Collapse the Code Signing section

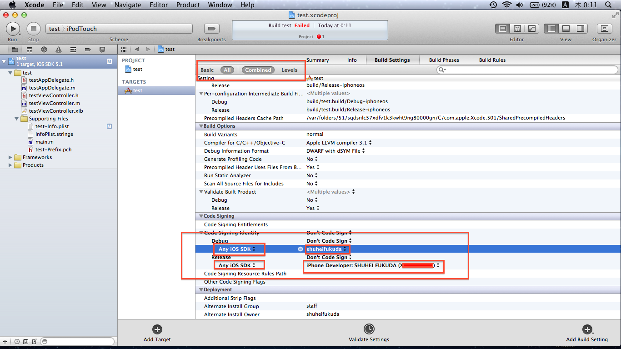click(x=200, y=216)
